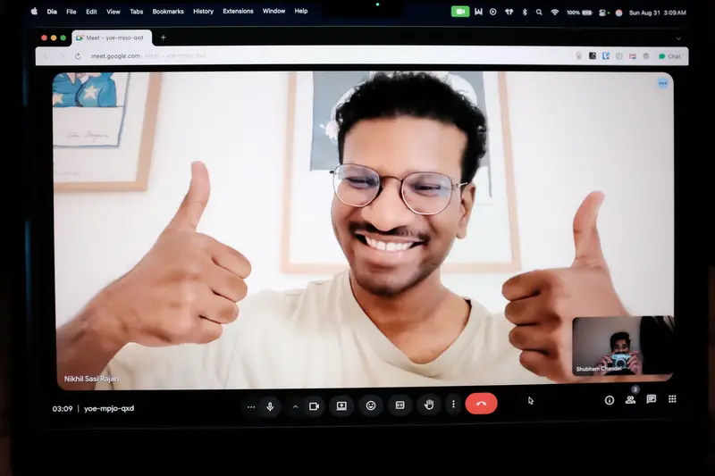Expand audio video settings chevron
The image size is (715, 476).
(x=295, y=406)
